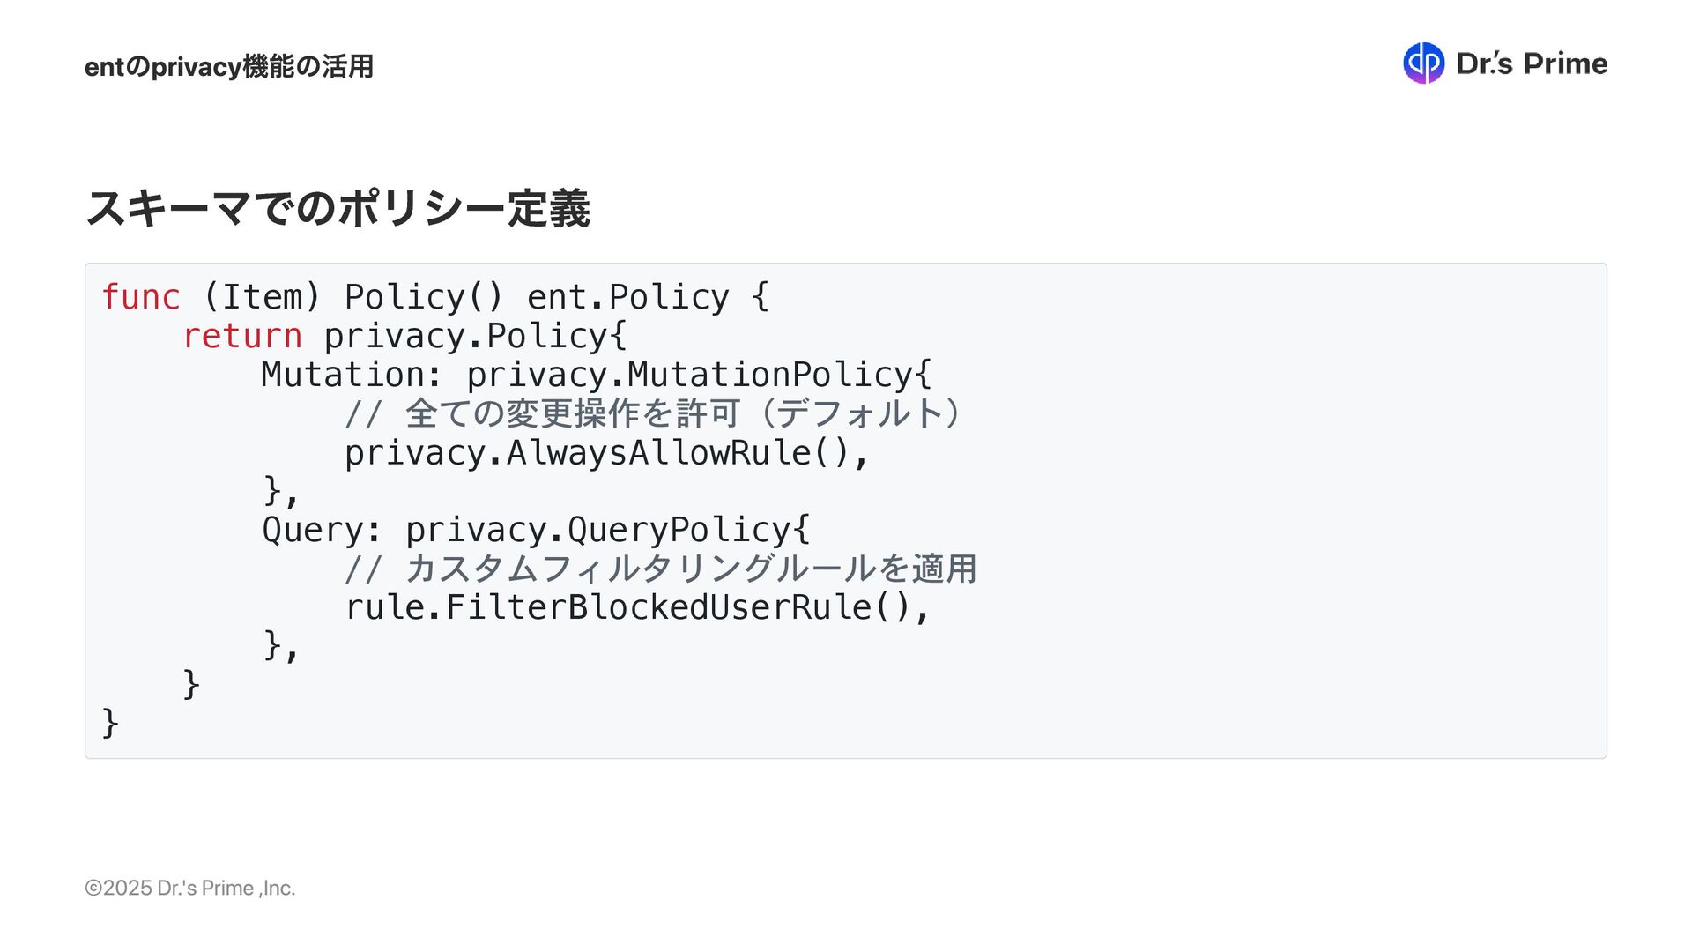Click the ent.Policy return type

click(627, 297)
